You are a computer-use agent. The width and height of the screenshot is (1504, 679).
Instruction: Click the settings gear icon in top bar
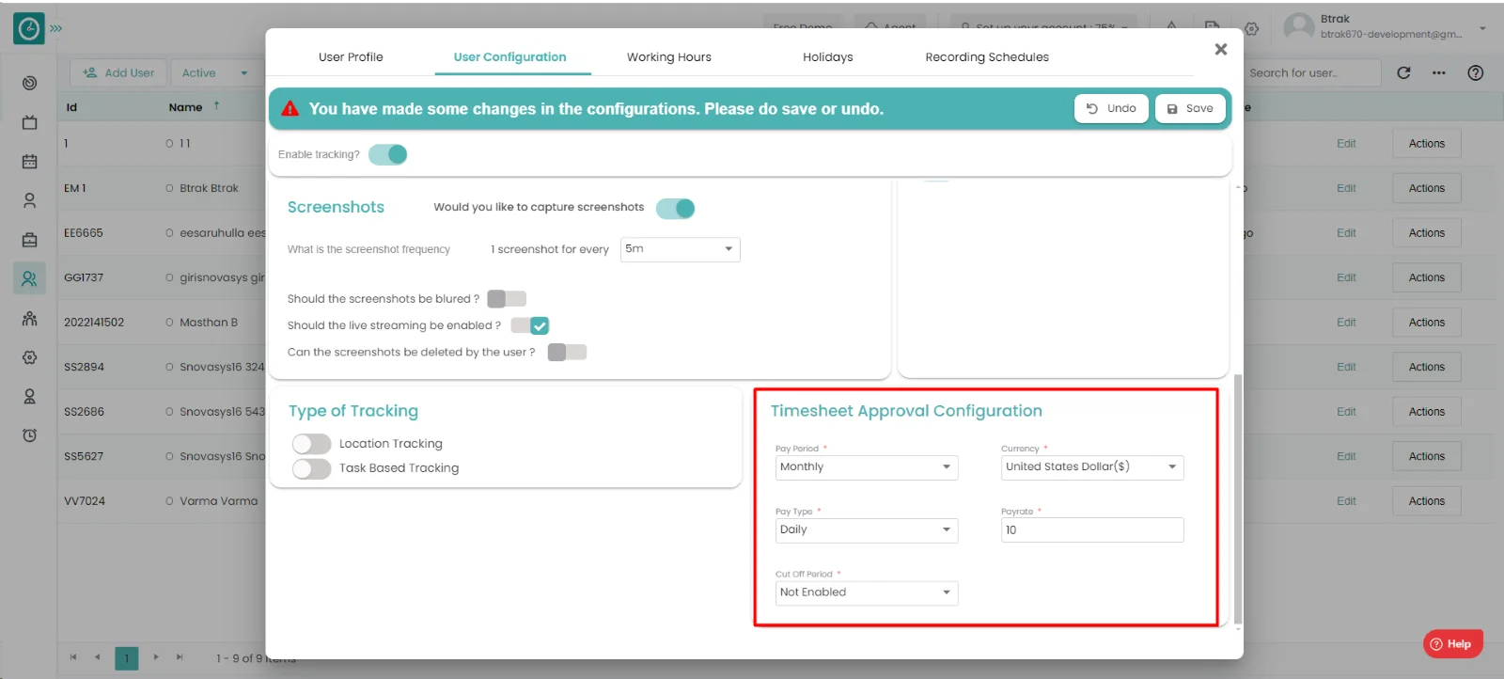(x=1251, y=28)
